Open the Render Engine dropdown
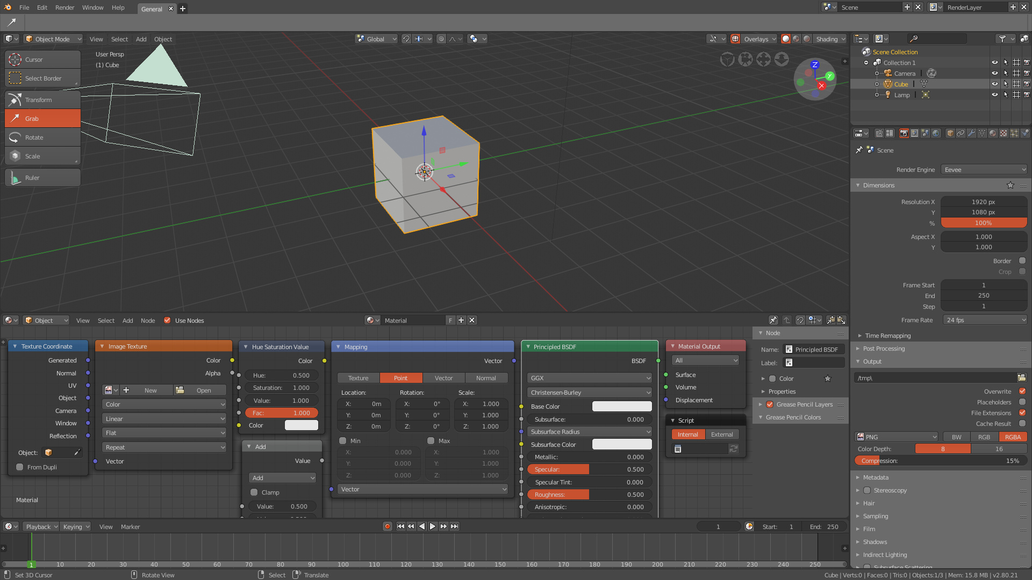 click(984, 169)
